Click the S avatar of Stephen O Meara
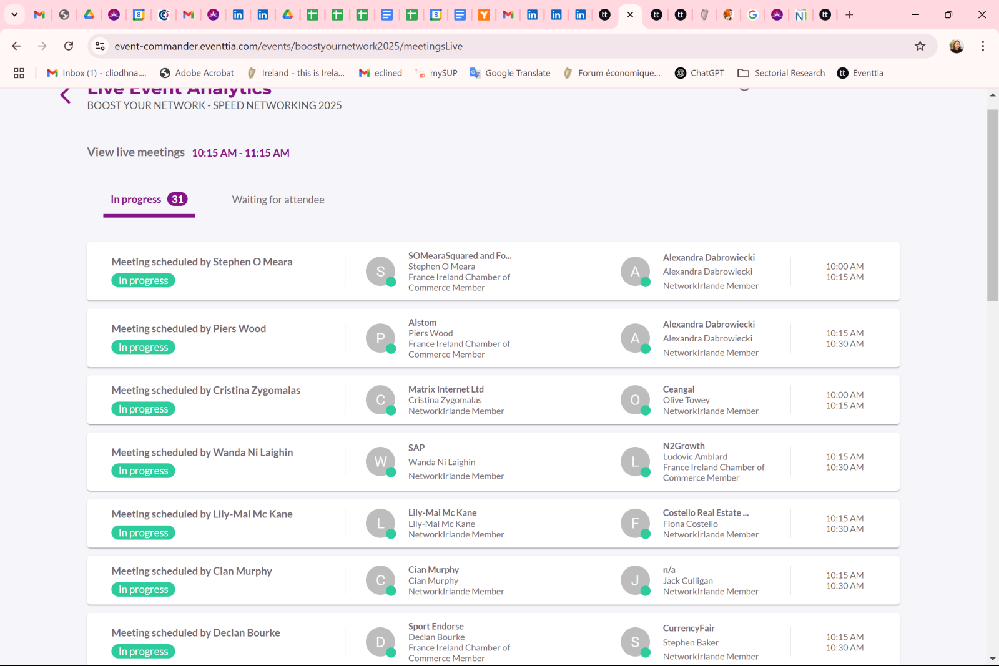 point(381,272)
